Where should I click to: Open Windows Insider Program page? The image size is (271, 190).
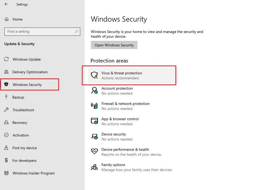33,173
